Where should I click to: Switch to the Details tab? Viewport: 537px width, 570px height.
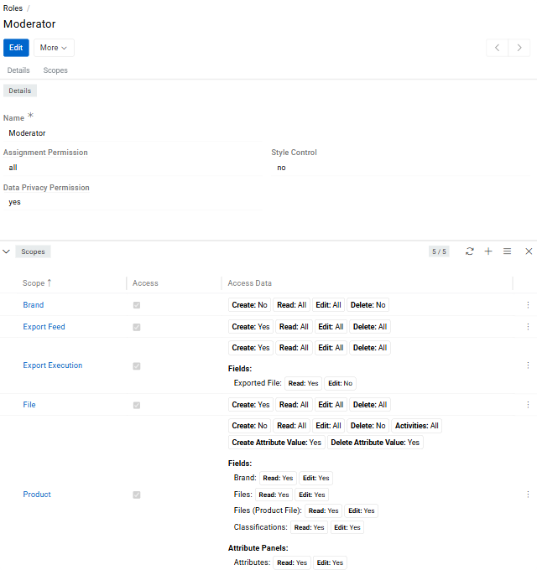click(x=18, y=70)
